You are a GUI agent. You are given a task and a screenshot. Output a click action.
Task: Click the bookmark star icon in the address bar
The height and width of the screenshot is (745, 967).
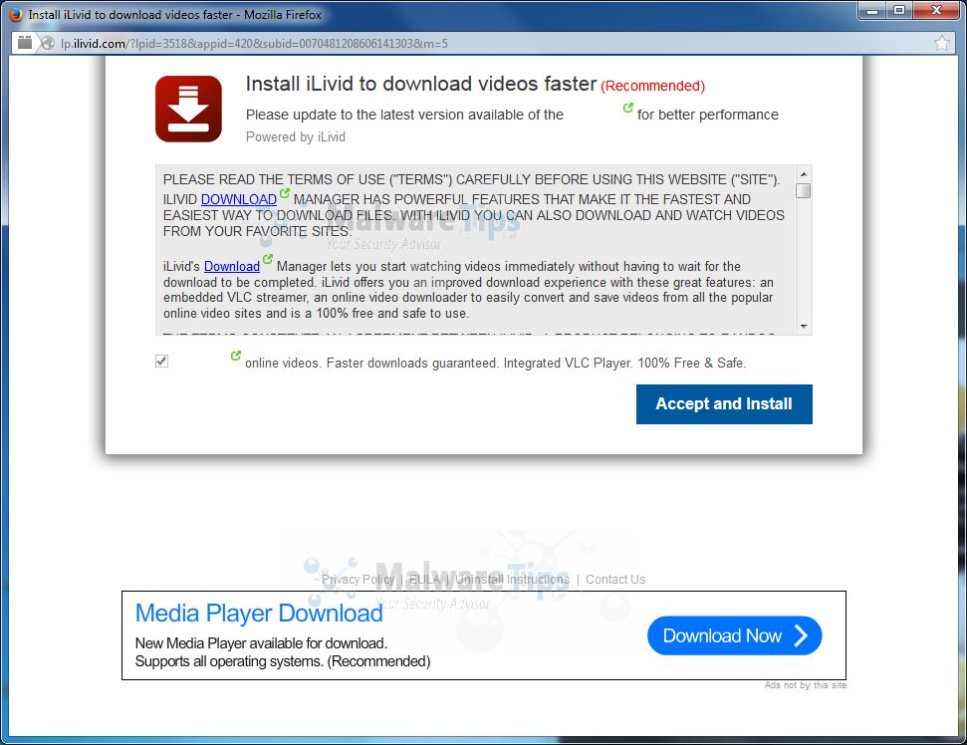(x=942, y=43)
